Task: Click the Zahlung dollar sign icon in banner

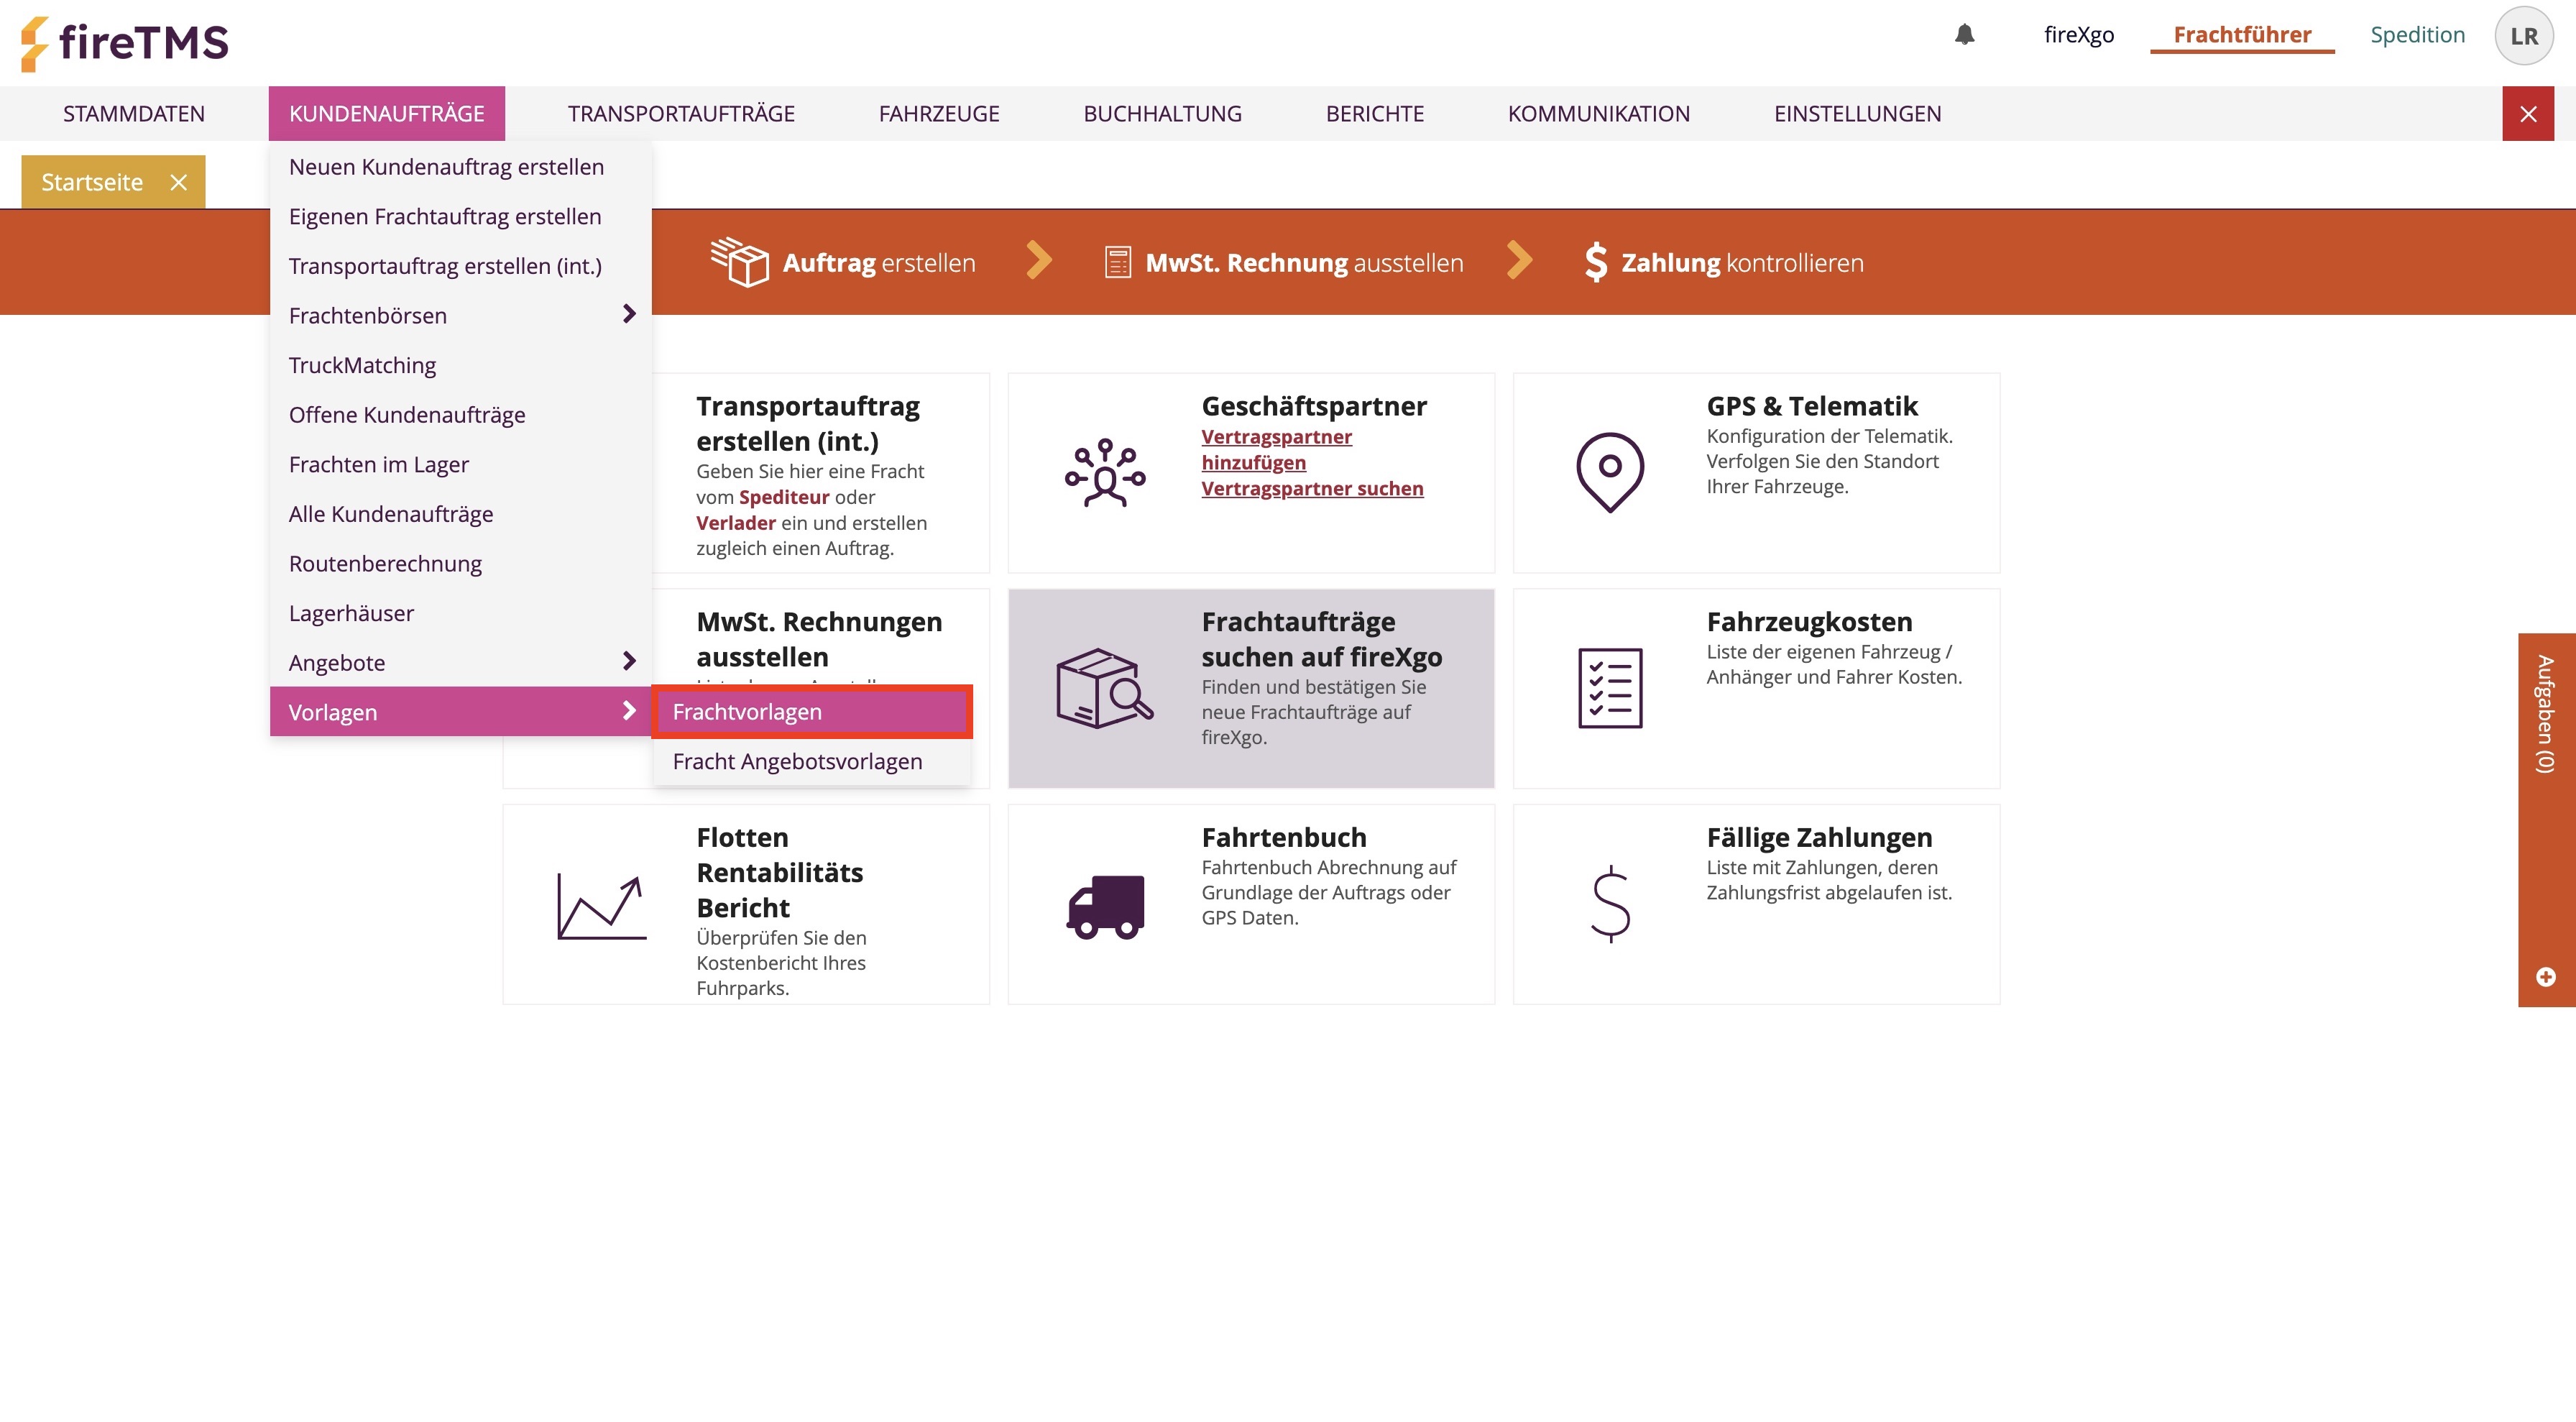Action: pos(1595,262)
